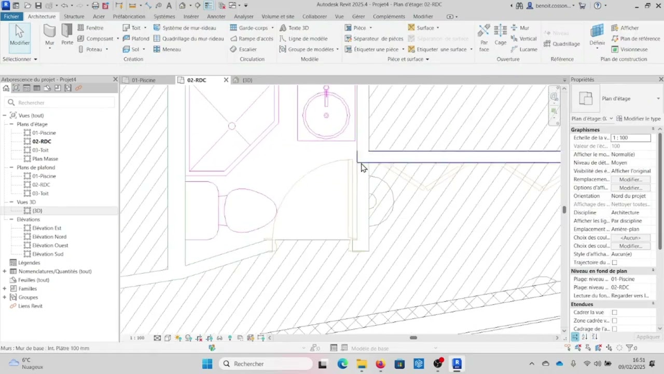Click Modifier for Remplacements visibilité
664x374 pixels.
coord(630,180)
